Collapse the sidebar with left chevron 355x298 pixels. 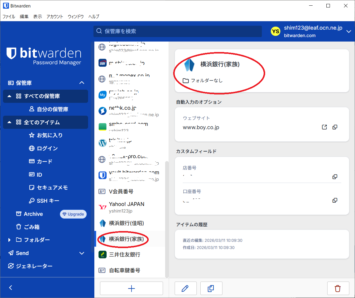(x=11, y=288)
